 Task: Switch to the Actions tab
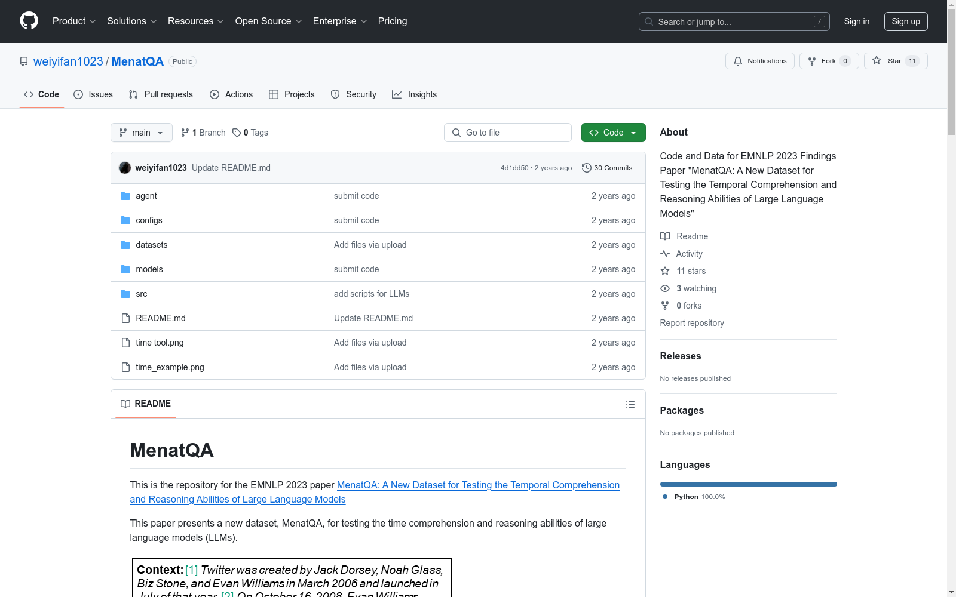(x=231, y=94)
